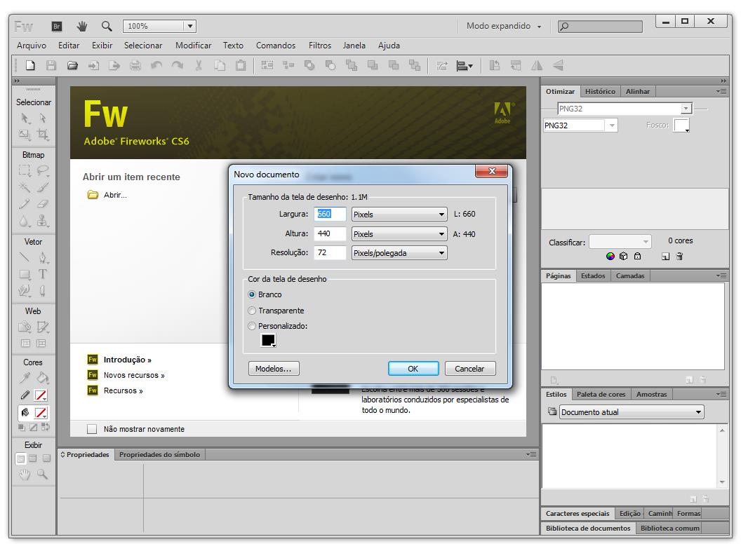Select the Marquee tool
741x551 pixels.
25,170
